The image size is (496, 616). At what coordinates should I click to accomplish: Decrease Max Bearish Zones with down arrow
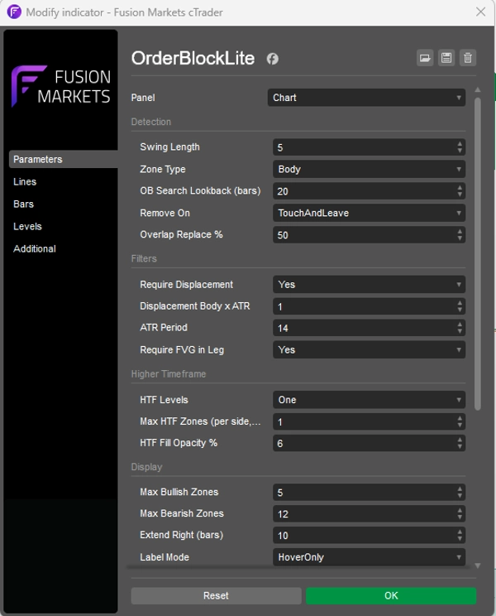(x=460, y=517)
